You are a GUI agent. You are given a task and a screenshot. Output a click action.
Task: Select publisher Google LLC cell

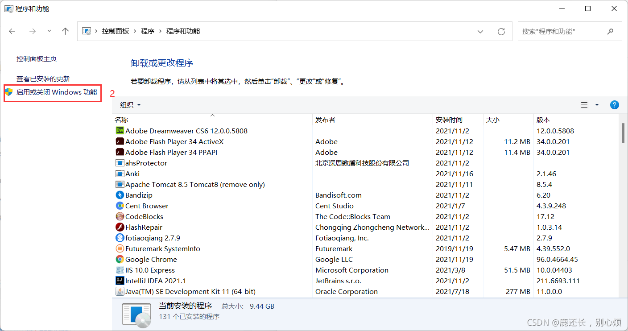[x=334, y=259]
